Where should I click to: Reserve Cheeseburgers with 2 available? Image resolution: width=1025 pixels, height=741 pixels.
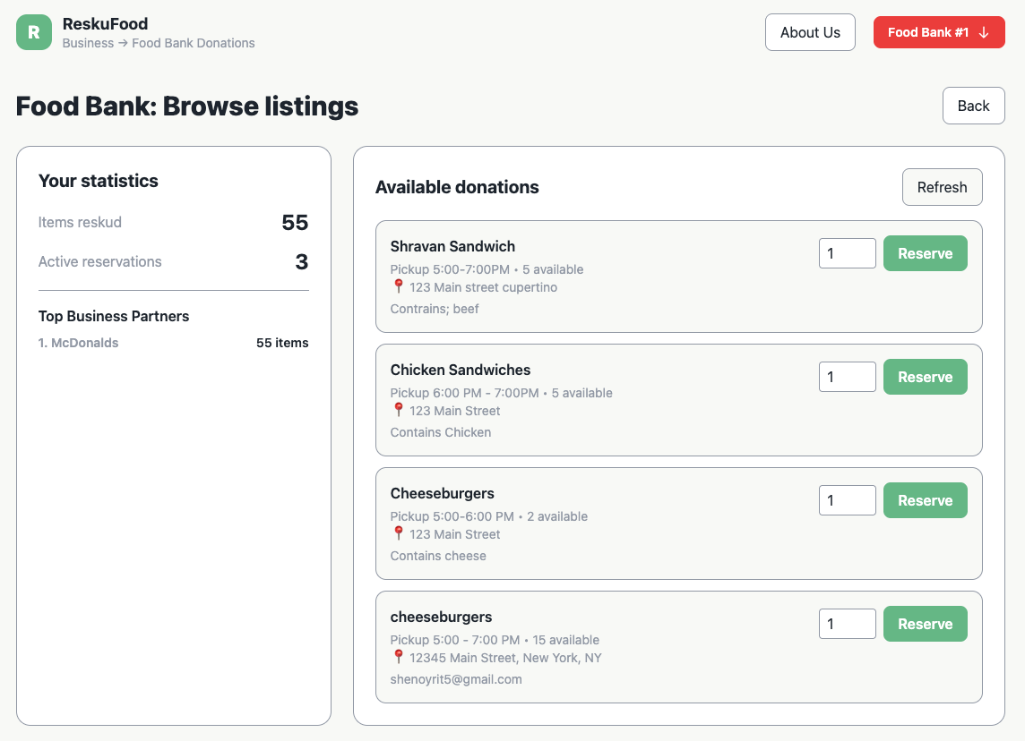(925, 500)
